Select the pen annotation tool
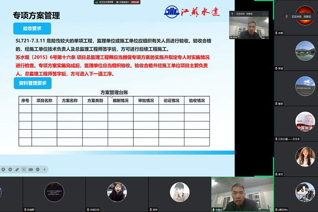The image size is (318, 212). pos(17,169)
